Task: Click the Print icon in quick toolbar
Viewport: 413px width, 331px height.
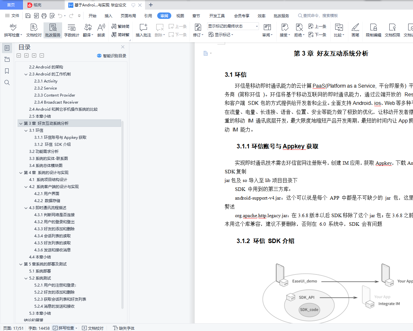Action: pyautogui.click(x=44, y=16)
